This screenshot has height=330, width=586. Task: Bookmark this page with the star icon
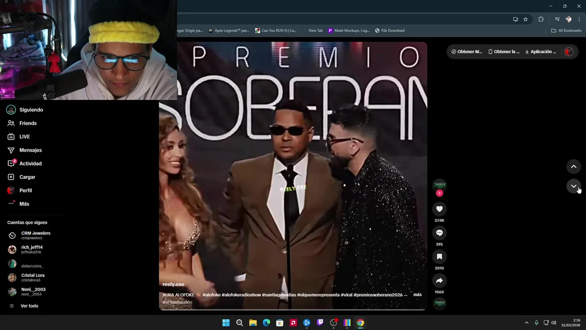[x=526, y=19]
